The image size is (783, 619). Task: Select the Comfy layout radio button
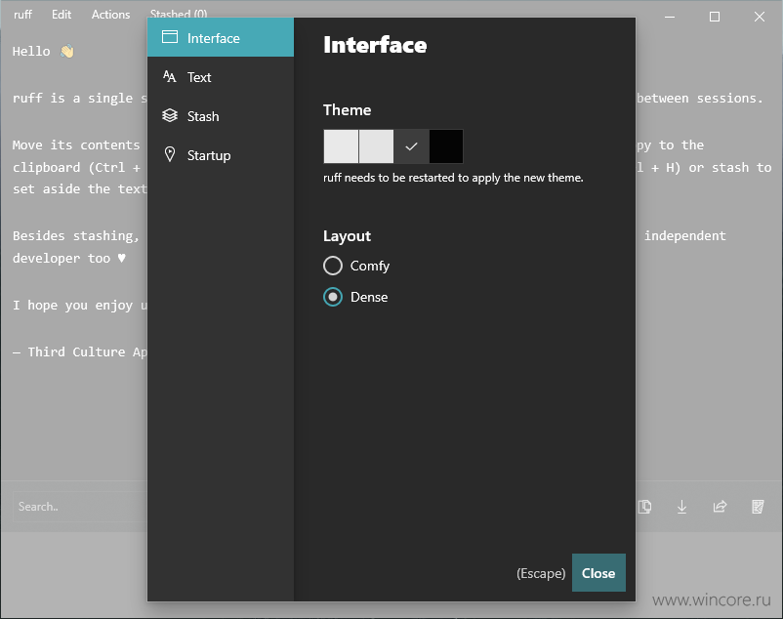click(x=333, y=266)
